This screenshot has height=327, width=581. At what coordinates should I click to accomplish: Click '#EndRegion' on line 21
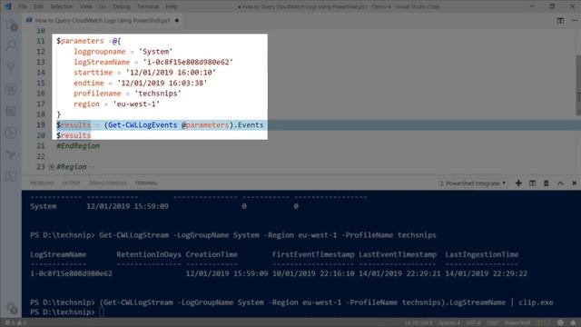(78, 145)
